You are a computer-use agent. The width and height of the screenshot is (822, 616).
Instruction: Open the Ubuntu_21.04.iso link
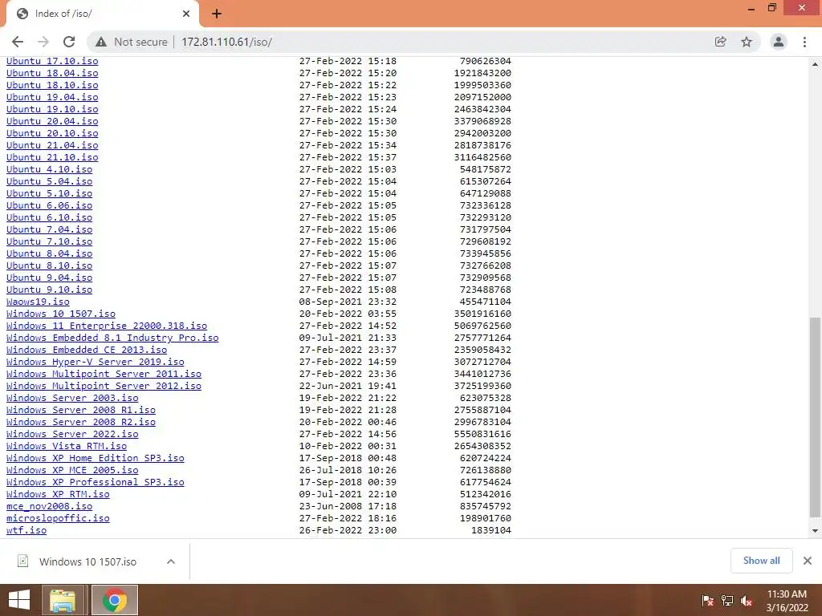click(52, 146)
